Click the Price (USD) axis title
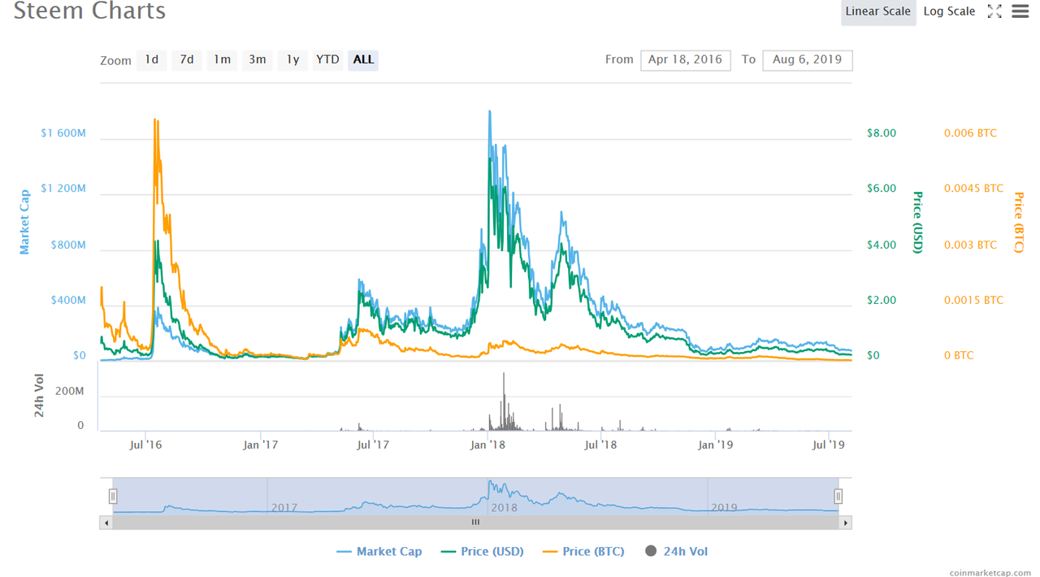Viewport: 1040px width, 577px height. [917, 222]
